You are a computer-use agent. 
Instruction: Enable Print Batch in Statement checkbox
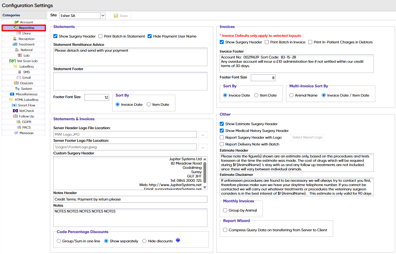100,36
